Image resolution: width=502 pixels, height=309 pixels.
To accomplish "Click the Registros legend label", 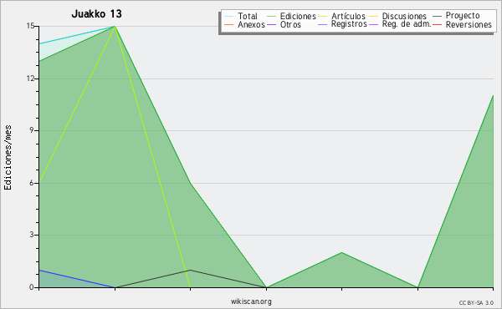I will 349,24.
